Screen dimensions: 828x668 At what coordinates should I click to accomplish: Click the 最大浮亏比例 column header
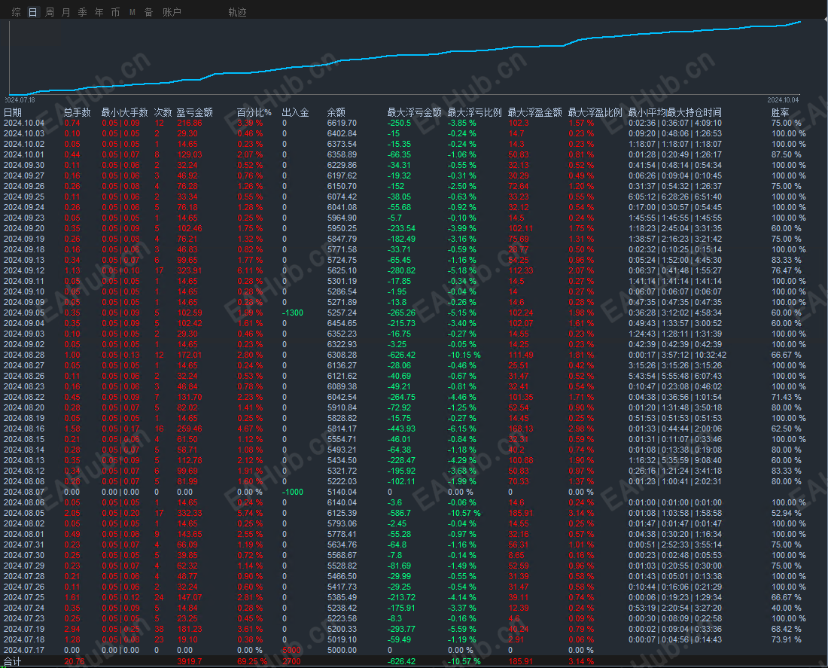475,112
